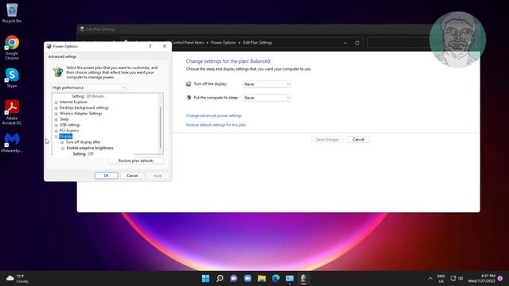Open the Put the computer to sleep dropdown
The image size is (509, 286).
[x=267, y=98]
